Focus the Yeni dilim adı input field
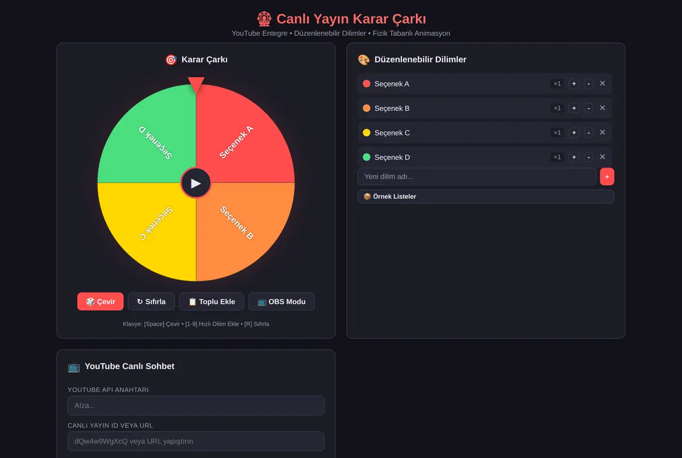 click(x=477, y=177)
